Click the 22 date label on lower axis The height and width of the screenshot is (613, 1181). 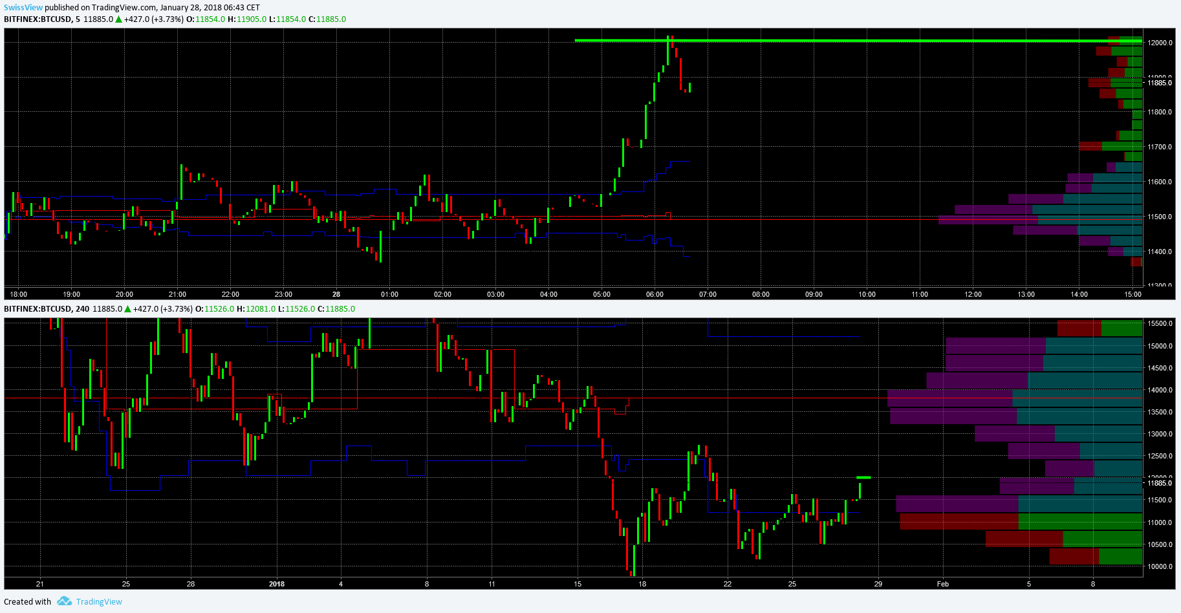(x=728, y=584)
